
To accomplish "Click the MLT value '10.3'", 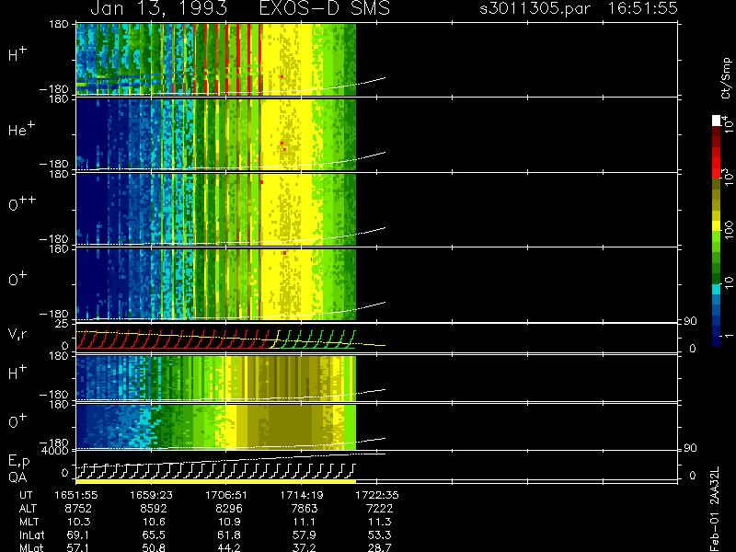I will 79,522.
